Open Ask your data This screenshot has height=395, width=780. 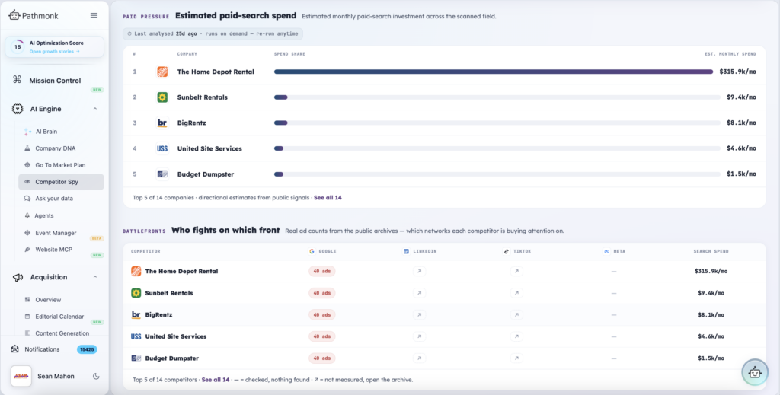coord(54,198)
